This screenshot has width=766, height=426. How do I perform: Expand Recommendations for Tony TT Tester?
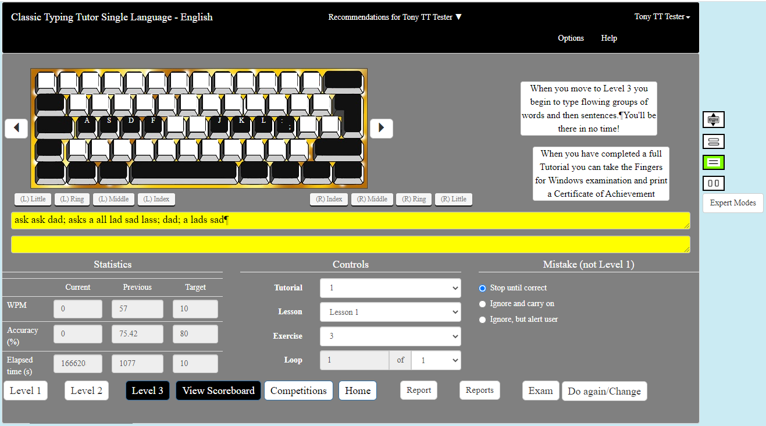click(395, 17)
